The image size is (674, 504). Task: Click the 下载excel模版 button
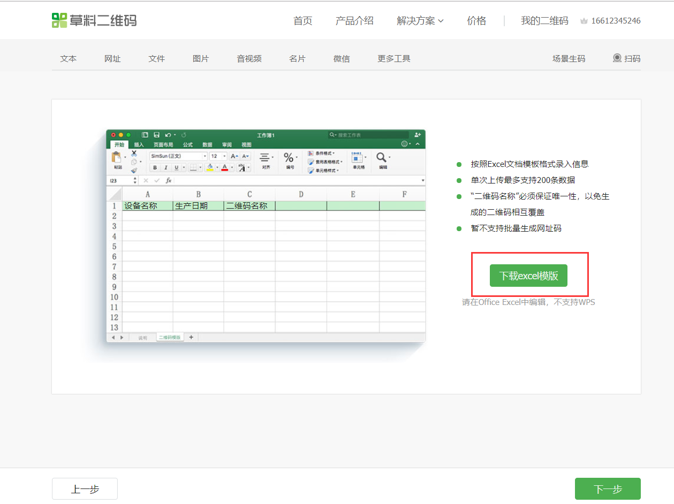click(528, 276)
